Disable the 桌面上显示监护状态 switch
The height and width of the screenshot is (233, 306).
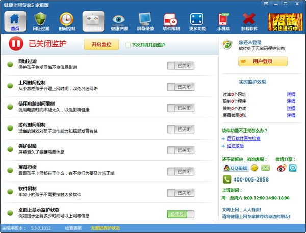[181, 214]
